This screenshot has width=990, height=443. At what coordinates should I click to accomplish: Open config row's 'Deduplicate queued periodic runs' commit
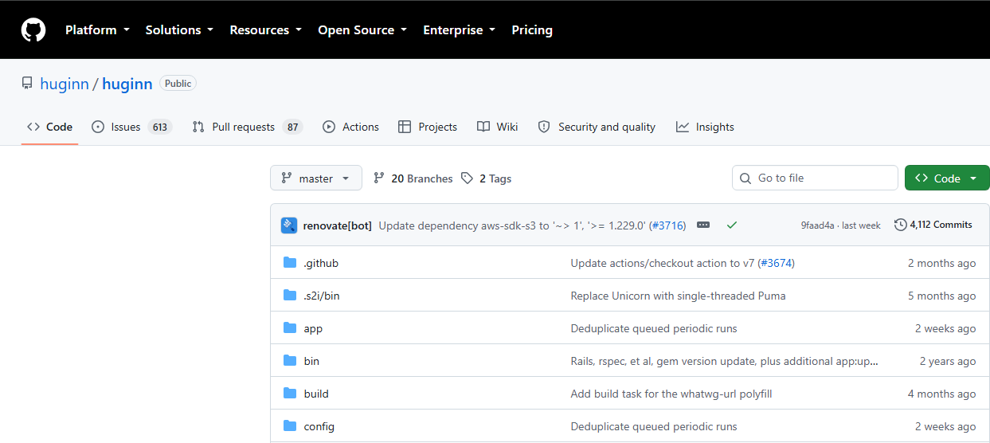tap(654, 426)
